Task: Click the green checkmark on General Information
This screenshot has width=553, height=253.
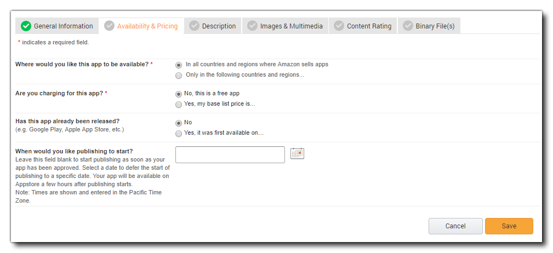Action: (26, 26)
